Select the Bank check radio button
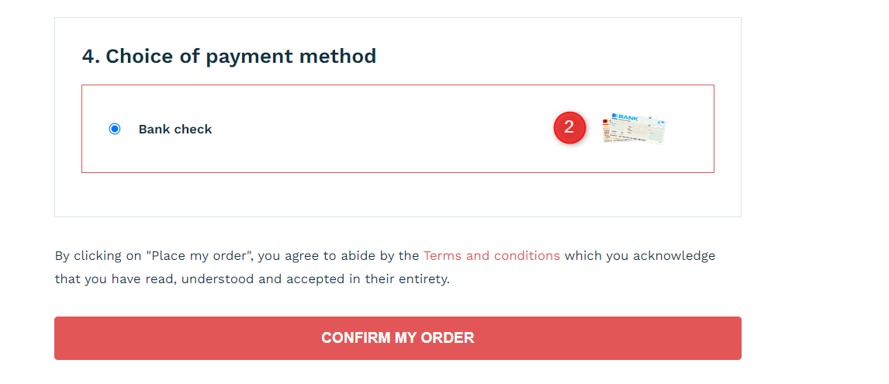 [115, 129]
